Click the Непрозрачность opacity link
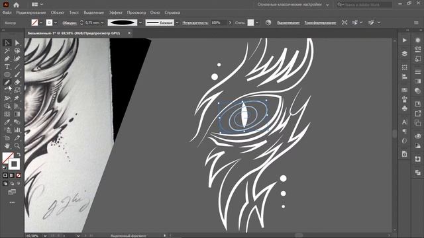 195,23
